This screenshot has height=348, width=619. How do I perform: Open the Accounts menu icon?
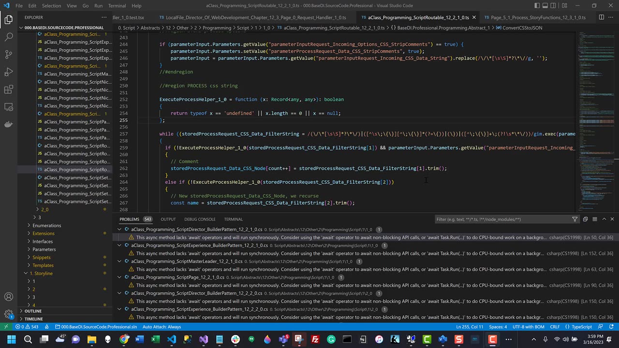tap(8, 297)
